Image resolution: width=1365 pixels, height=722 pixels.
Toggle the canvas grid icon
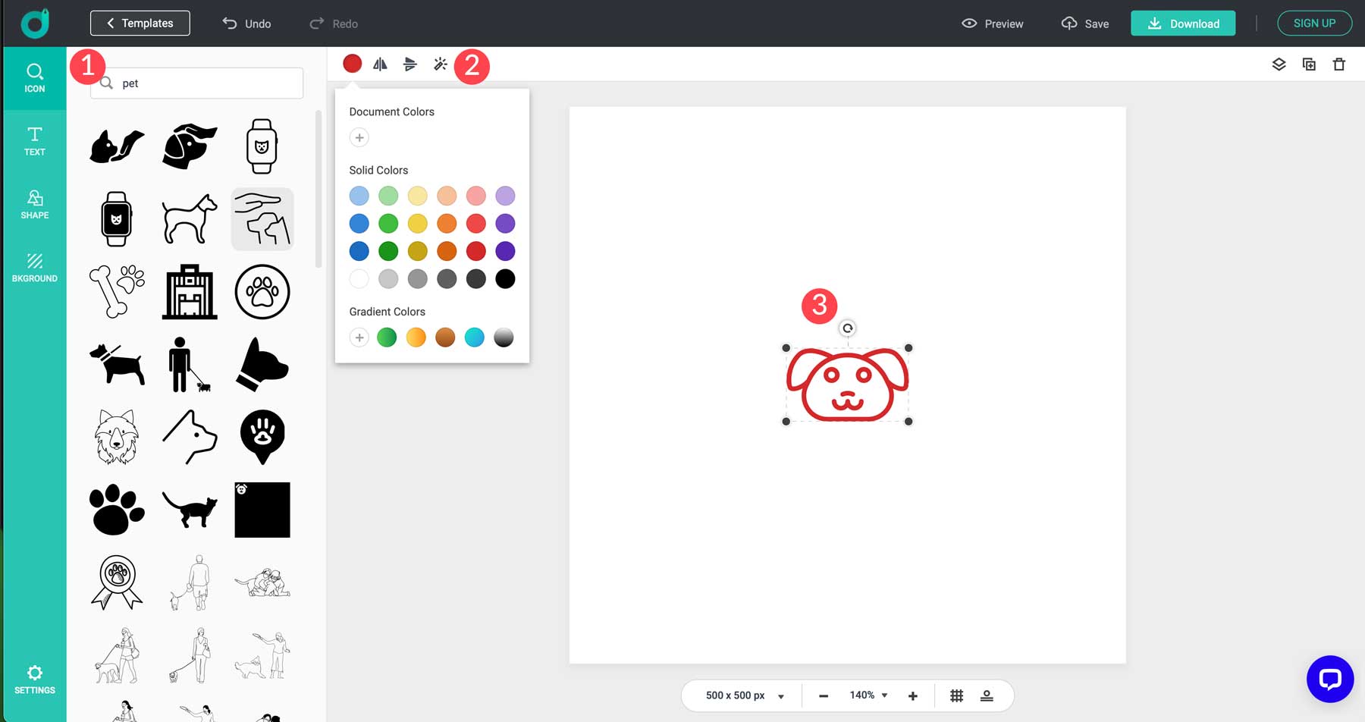[957, 695]
